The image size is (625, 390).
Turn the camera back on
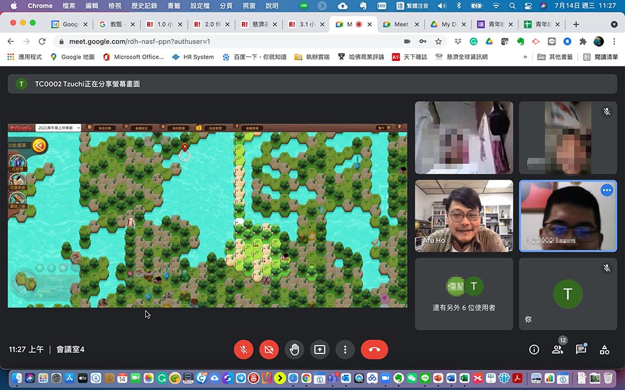pos(269,349)
